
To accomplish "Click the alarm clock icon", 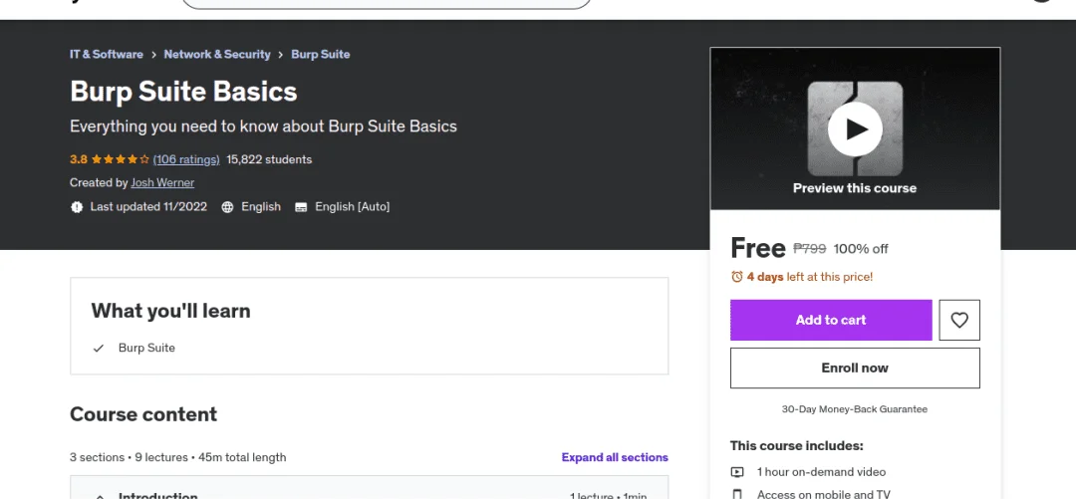I will 737,277.
